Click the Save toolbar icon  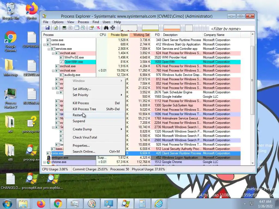point(47,28)
